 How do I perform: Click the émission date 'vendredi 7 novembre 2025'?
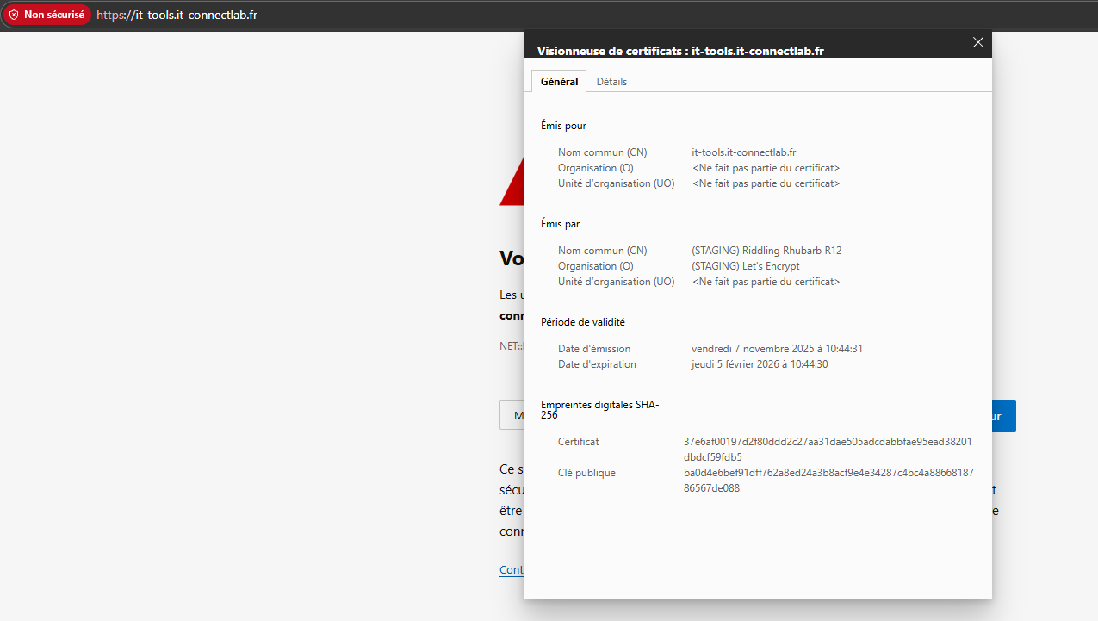776,348
